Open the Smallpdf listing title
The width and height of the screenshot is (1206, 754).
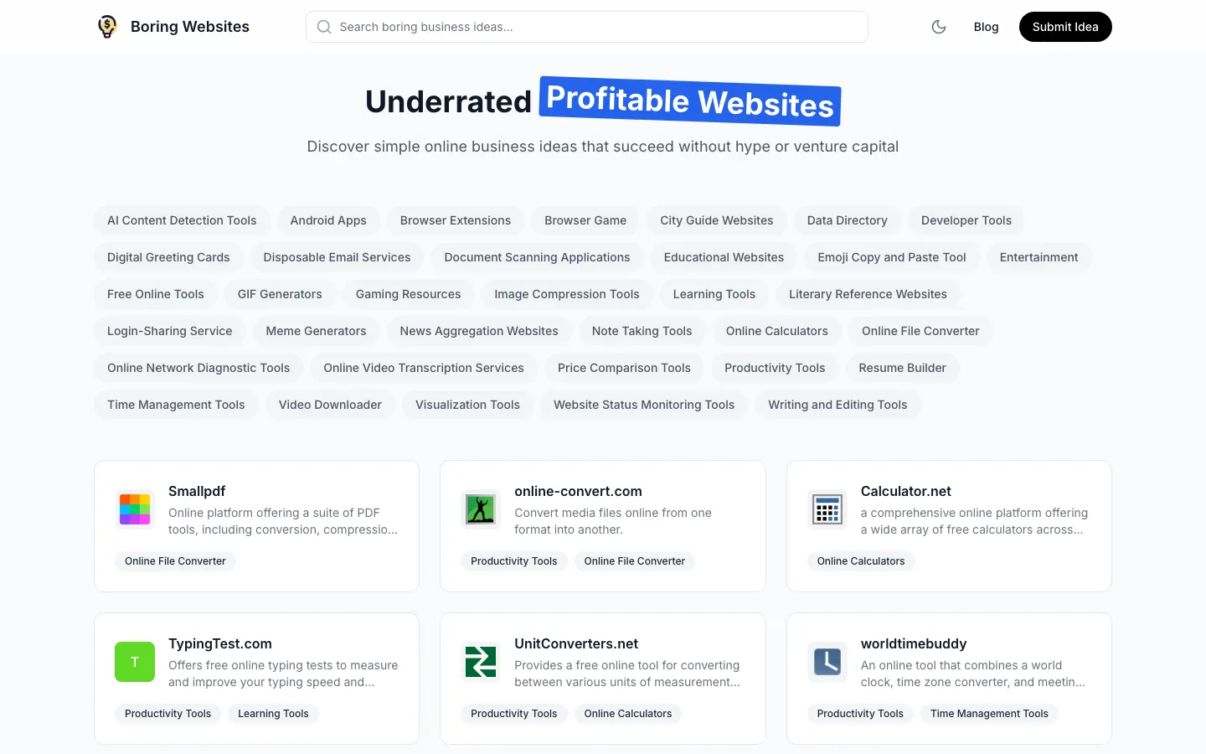[x=197, y=491]
